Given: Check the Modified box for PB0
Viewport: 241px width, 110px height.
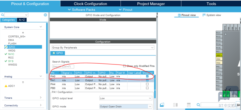Looking at the screenshot, I should coord(147,88).
